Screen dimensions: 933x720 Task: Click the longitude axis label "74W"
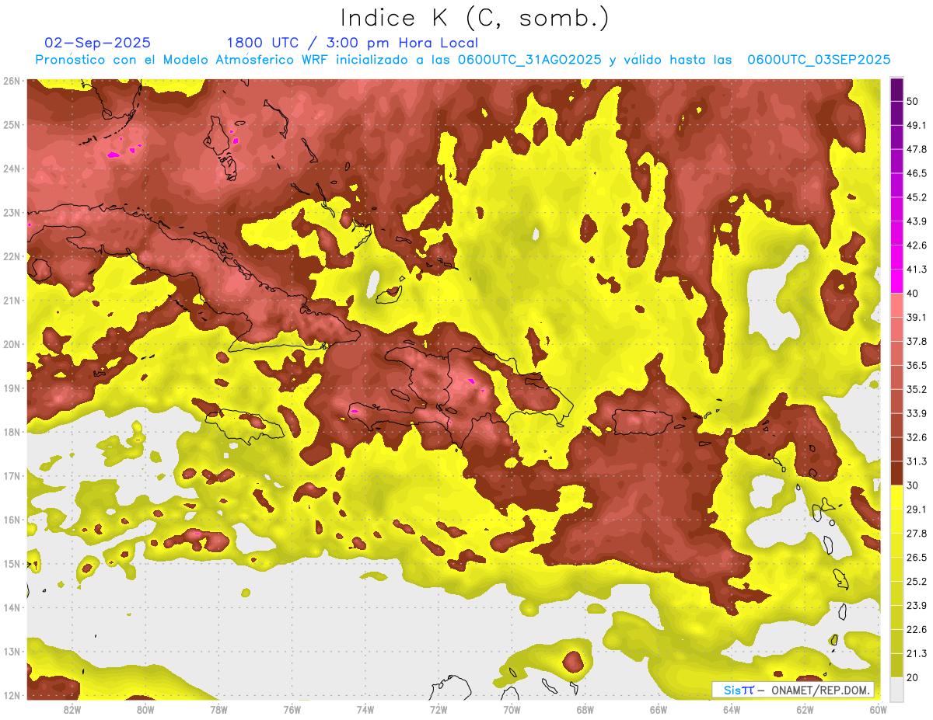pos(365,710)
